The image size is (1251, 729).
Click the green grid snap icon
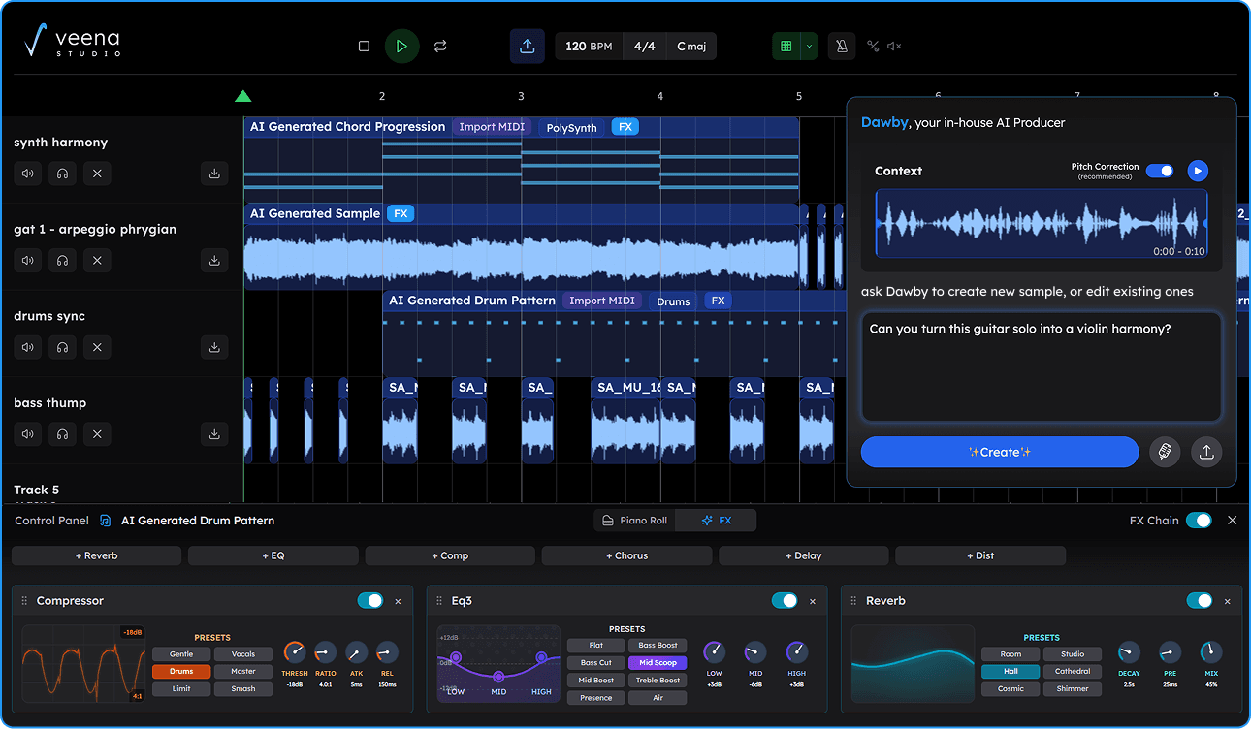[x=786, y=46]
